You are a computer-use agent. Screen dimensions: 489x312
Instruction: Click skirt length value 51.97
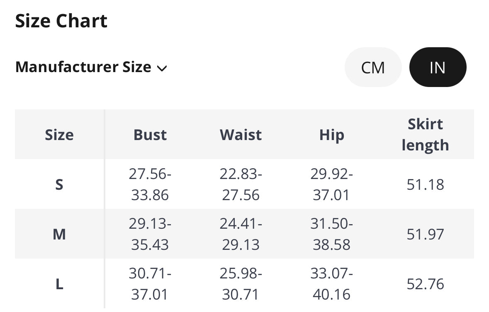[426, 235]
